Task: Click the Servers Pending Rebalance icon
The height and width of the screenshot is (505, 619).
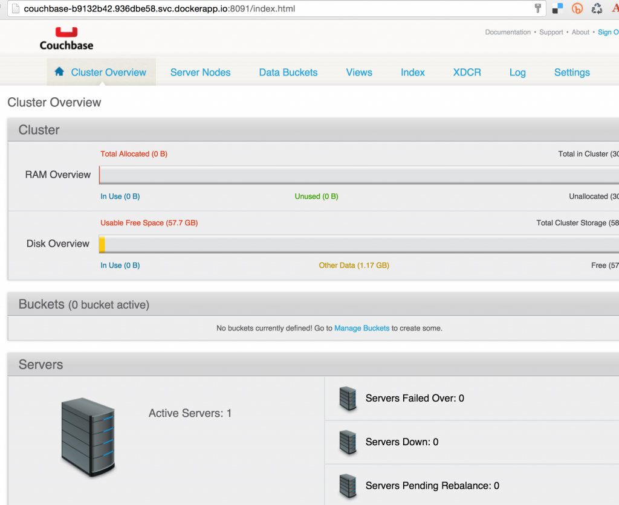Action: [x=348, y=486]
